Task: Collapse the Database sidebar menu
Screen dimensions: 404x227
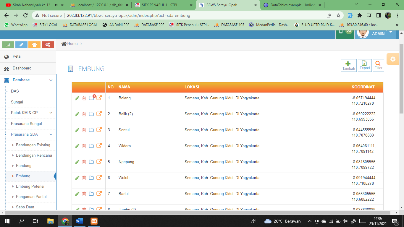Action: pyautogui.click(x=51, y=80)
